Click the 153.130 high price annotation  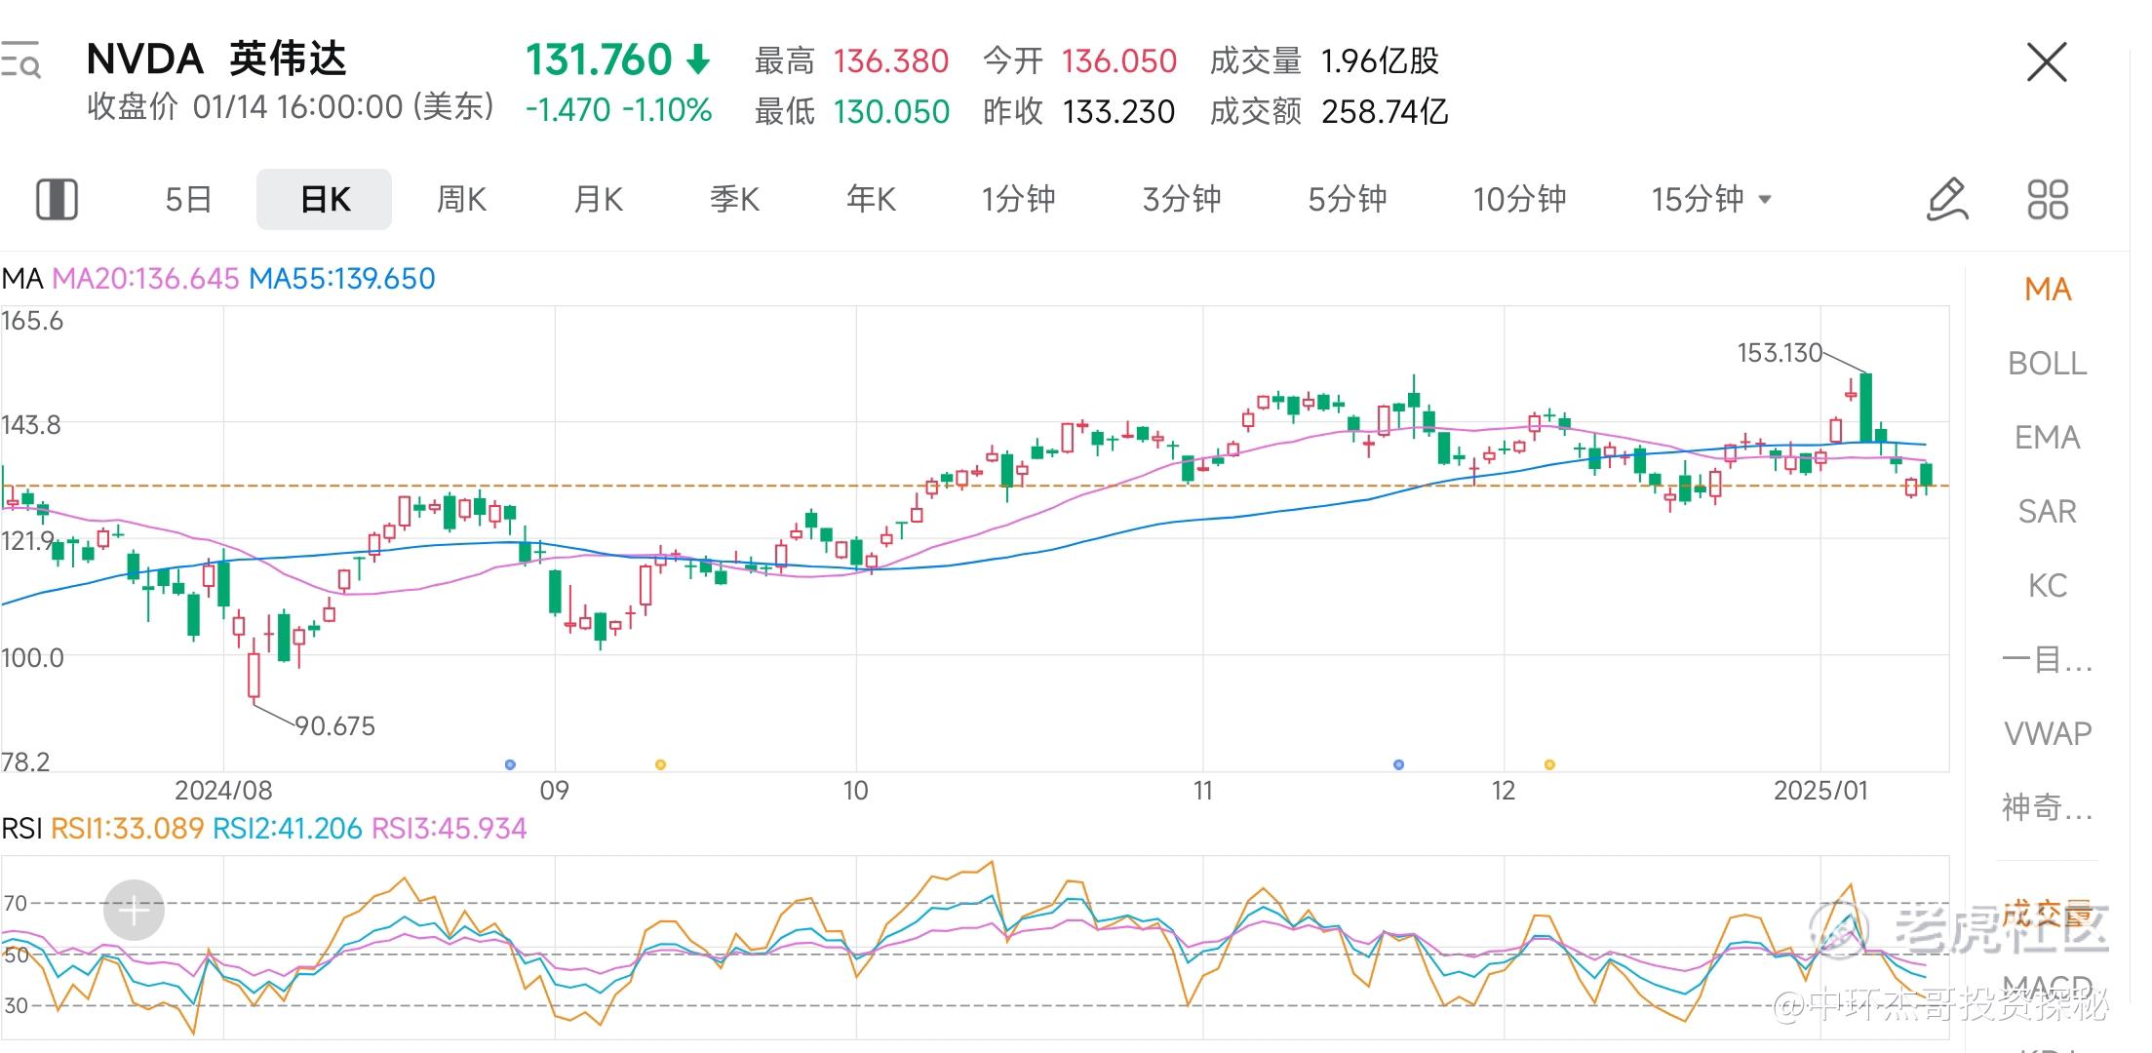pyautogui.click(x=1780, y=353)
